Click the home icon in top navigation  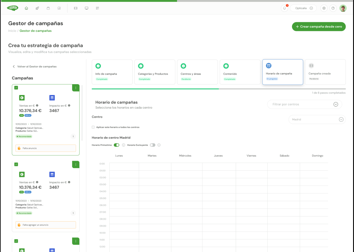pyautogui.click(x=26, y=8)
